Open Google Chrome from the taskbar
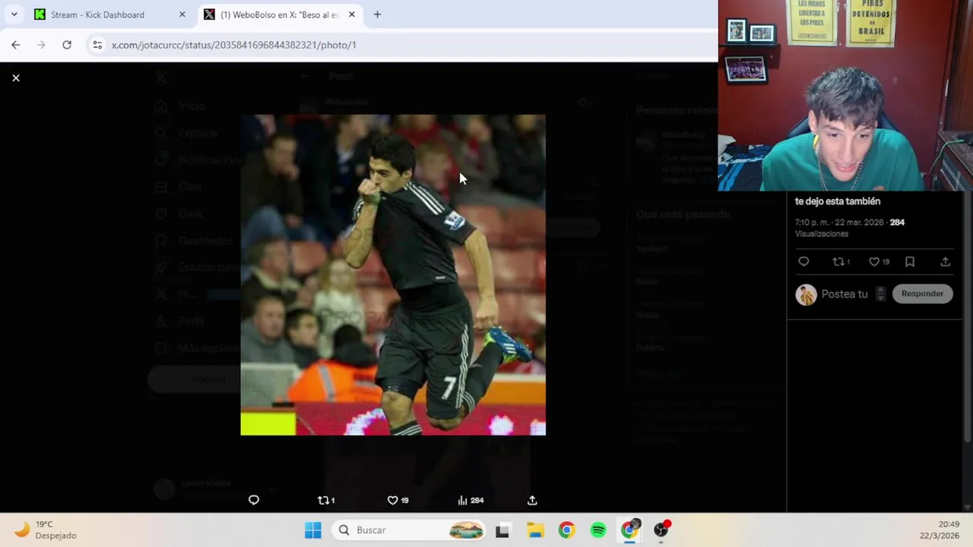Viewport: 973px width, 547px height. click(566, 530)
